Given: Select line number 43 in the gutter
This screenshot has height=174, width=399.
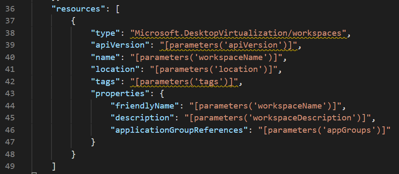Looking at the screenshot, I should (x=10, y=94).
